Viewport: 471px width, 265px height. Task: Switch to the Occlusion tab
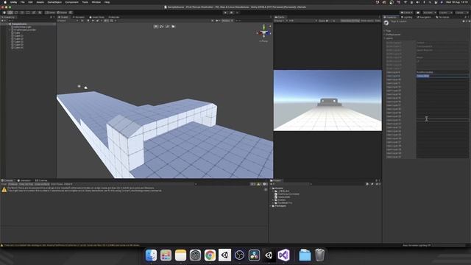coord(442,17)
